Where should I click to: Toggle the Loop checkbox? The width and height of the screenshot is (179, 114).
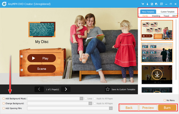[86, 99]
